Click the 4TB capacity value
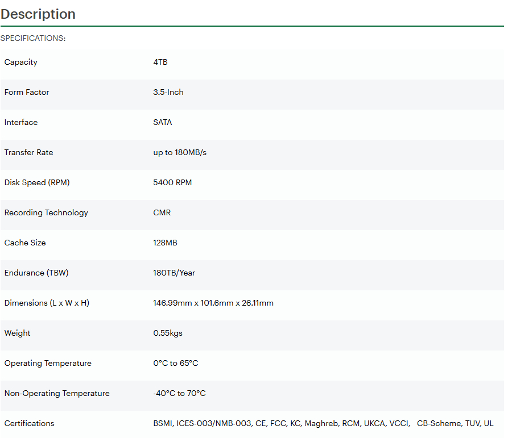This screenshot has height=438, width=508. coord(160,62)
